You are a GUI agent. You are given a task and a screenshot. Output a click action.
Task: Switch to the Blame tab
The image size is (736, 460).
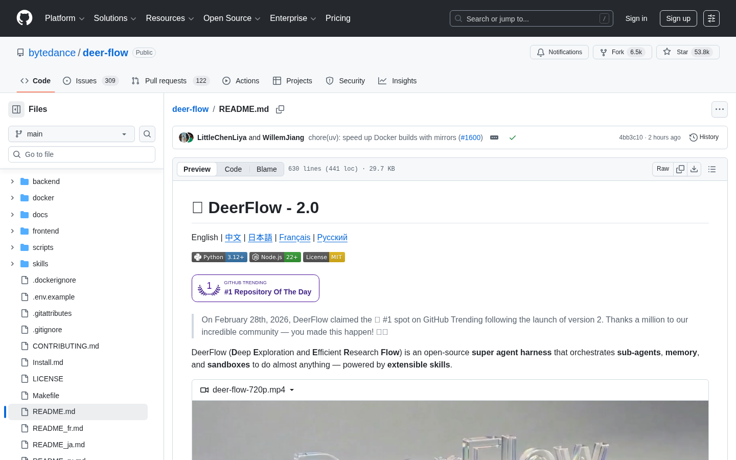click(266, 169)
